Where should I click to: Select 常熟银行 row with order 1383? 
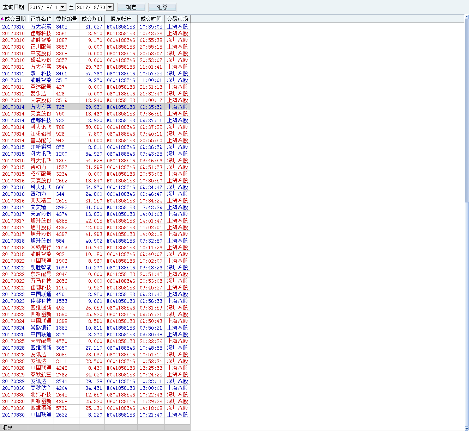click(95, 328)
